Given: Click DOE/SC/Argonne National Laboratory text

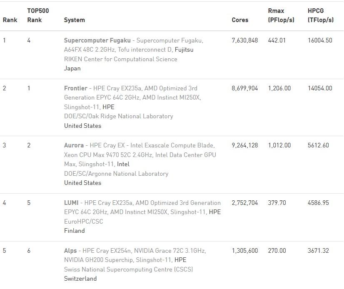Looking at the screenshot, I should coord(116,174).
